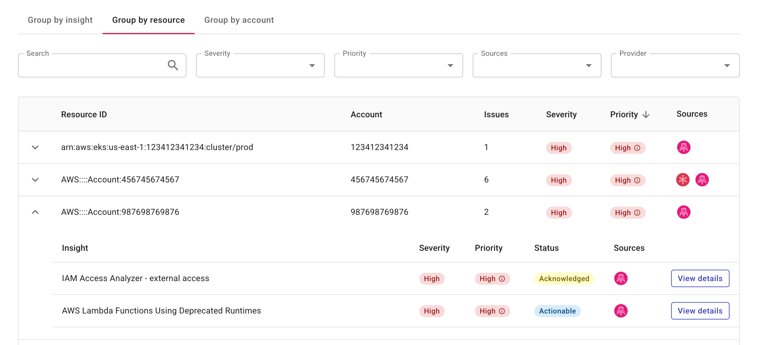This screenshot has width=768, height=345.
Task: Click View details for IAM Access Analyzer insight
Action: click(700, 278)
